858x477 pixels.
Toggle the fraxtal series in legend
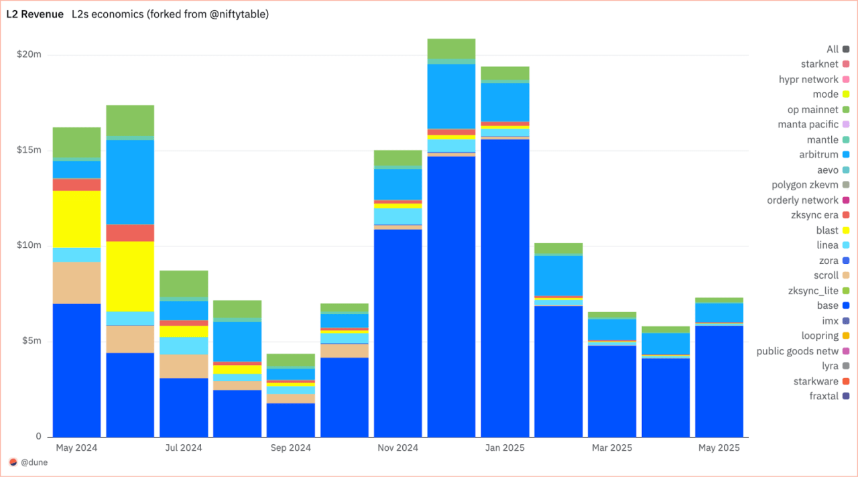pos(824,396)
